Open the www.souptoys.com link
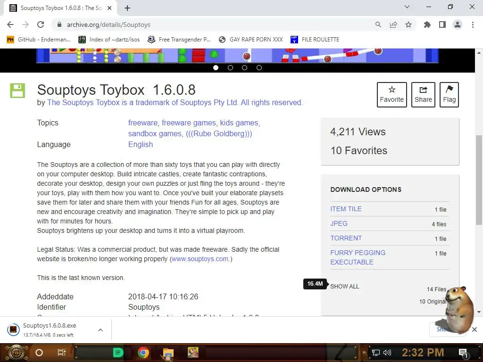This screenshot has width=483, height=362. 200,259
